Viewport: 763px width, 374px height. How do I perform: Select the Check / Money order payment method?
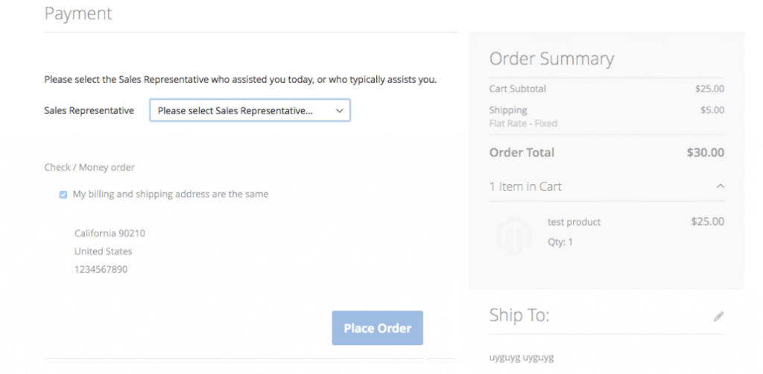[89, 168]
